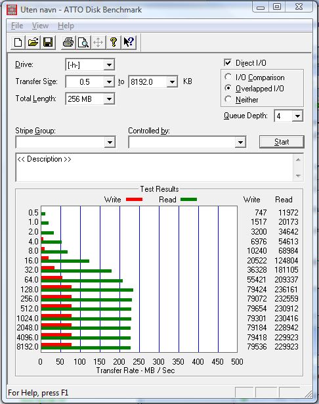Activate the context help arrow icon
This screenshot has height=404, width=319.
coord(129,42)
